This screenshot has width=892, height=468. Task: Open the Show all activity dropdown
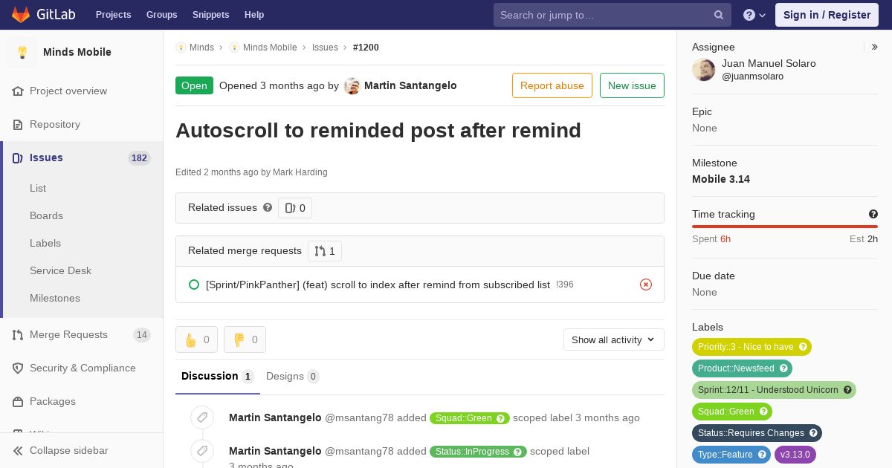[614, 339]
